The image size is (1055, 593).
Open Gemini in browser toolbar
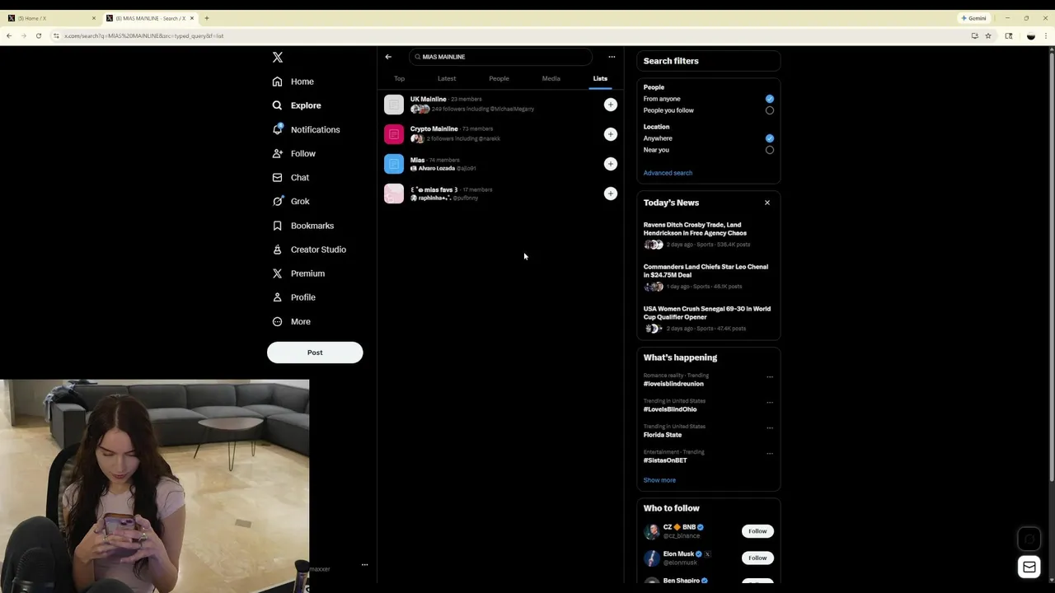[x=973, y=18]
